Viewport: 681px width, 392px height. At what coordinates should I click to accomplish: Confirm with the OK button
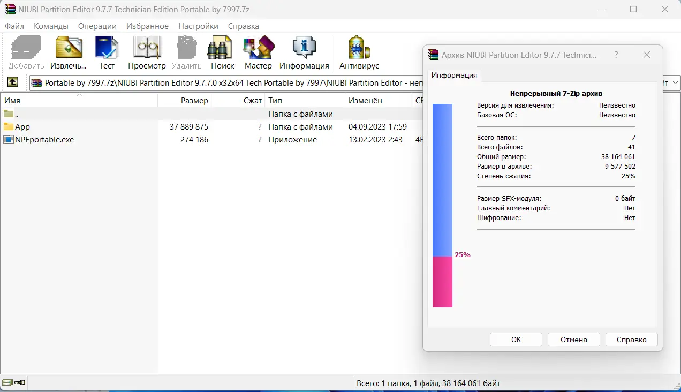click(x=516, y=339)
